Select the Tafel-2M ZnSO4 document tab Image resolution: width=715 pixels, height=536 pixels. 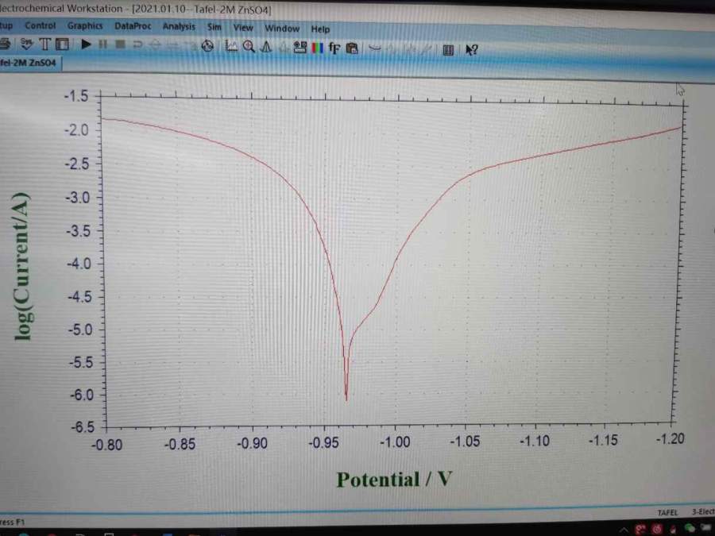(x=29, y=63)
